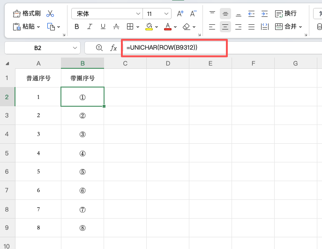The width and height of the screenshot is (322, 249).
Task: Click the Format Painter (格式刷) button
Action: click(x=27, y=14)
